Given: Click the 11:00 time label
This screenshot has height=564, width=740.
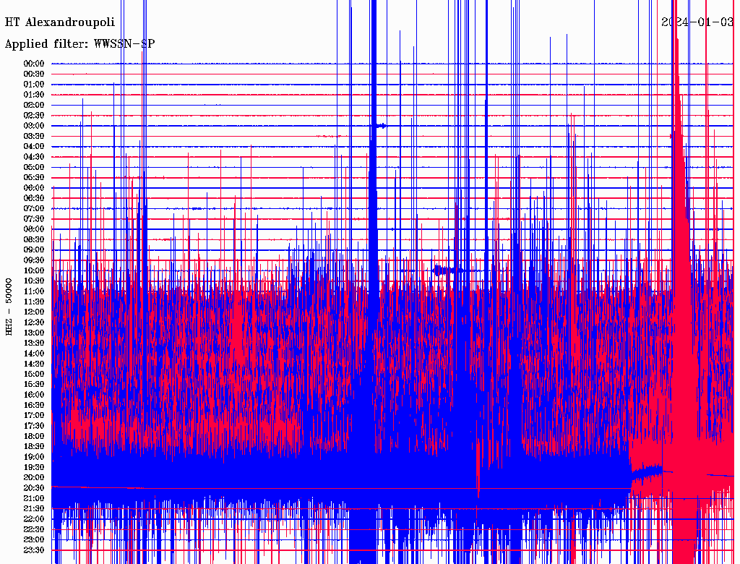Looking at the screenshot, I should tap(34, 291).
